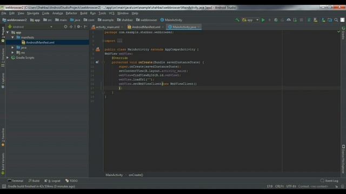Screen dimensions: 346x194
Task: Toggle the Project tool window stripe button
Action: click(3, 34)
